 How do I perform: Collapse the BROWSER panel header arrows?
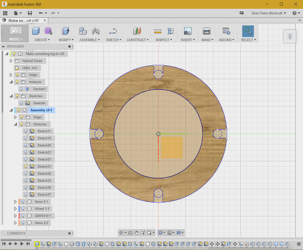(x=3, y=47)
